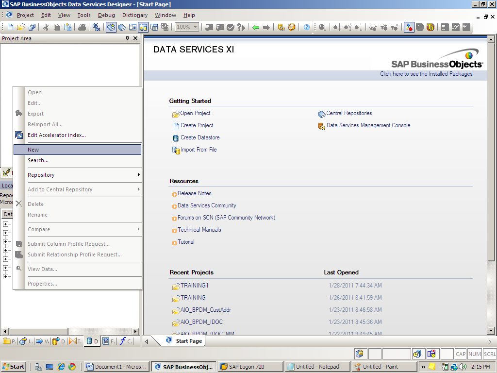Image resolution: width=497 pixels, height=373 pixels.
Task: Switch to SAP Logon 720 taskbar window
Action: pos(250,367)
